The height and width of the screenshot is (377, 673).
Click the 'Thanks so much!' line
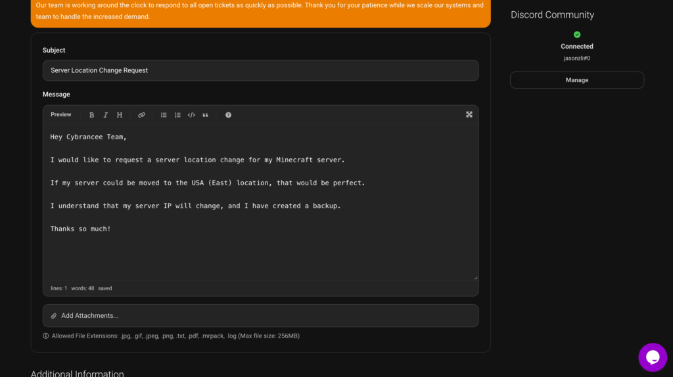80,229
